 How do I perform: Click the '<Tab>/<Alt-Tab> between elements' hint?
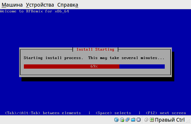point(43,113)
